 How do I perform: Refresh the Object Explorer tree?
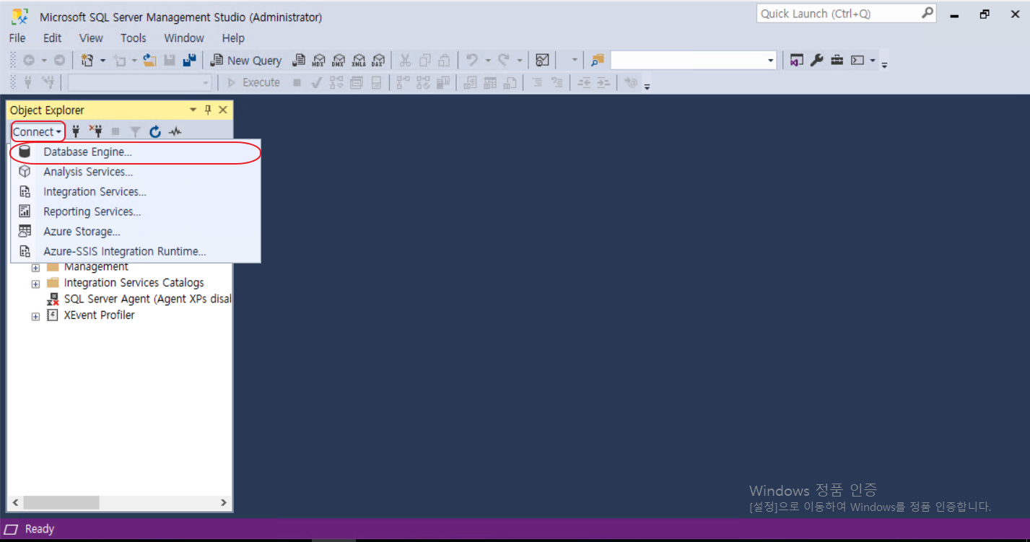tap(154, 131)
